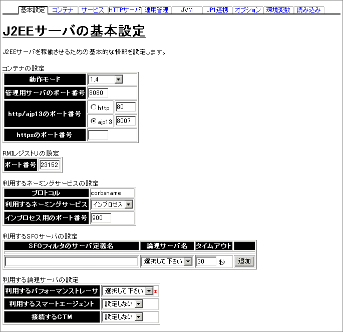The height and width of the screenshot is (332, 343).
Task: Click the 利用するSFOサーバの設定 section text
Action: [40, 236]
